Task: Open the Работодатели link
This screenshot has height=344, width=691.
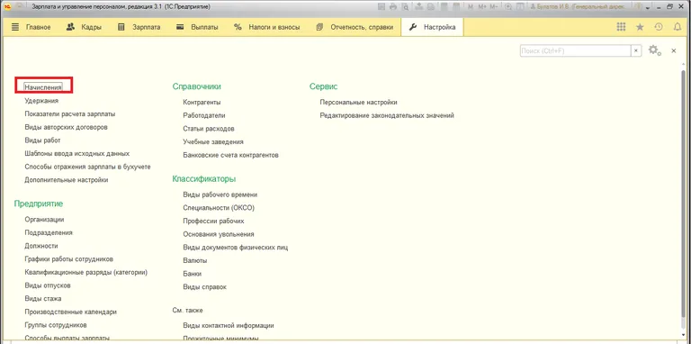Action: [204, 115]
